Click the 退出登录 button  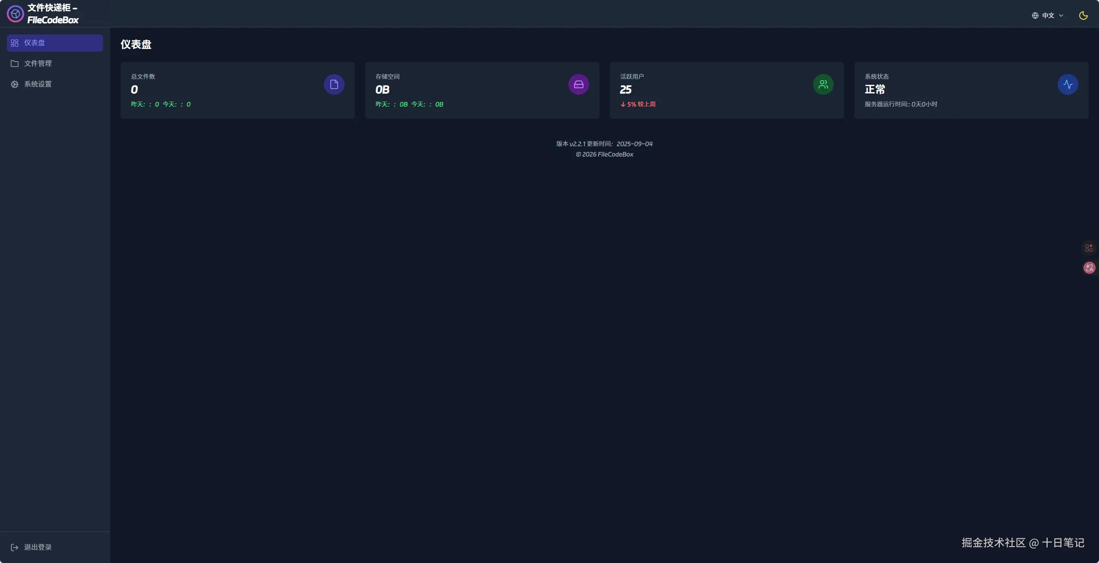tap(37, 547)
